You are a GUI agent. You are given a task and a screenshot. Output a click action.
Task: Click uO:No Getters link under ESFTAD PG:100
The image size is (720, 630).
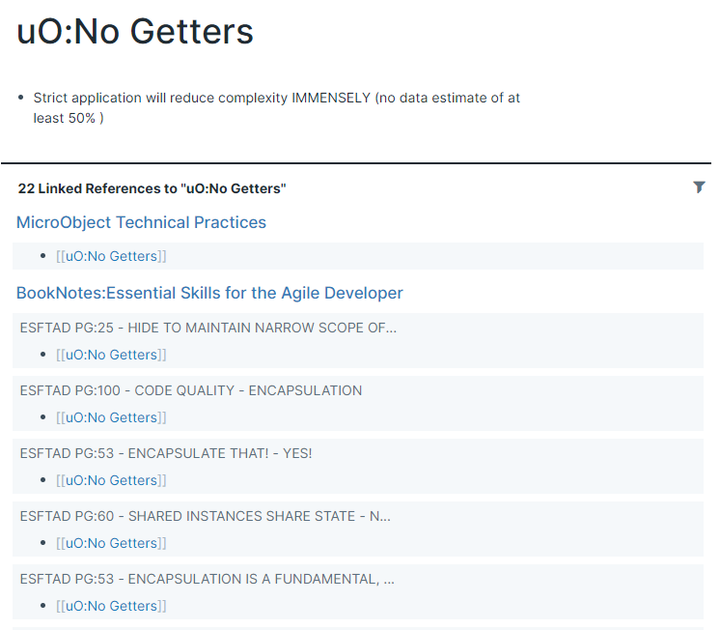[111, 417]
